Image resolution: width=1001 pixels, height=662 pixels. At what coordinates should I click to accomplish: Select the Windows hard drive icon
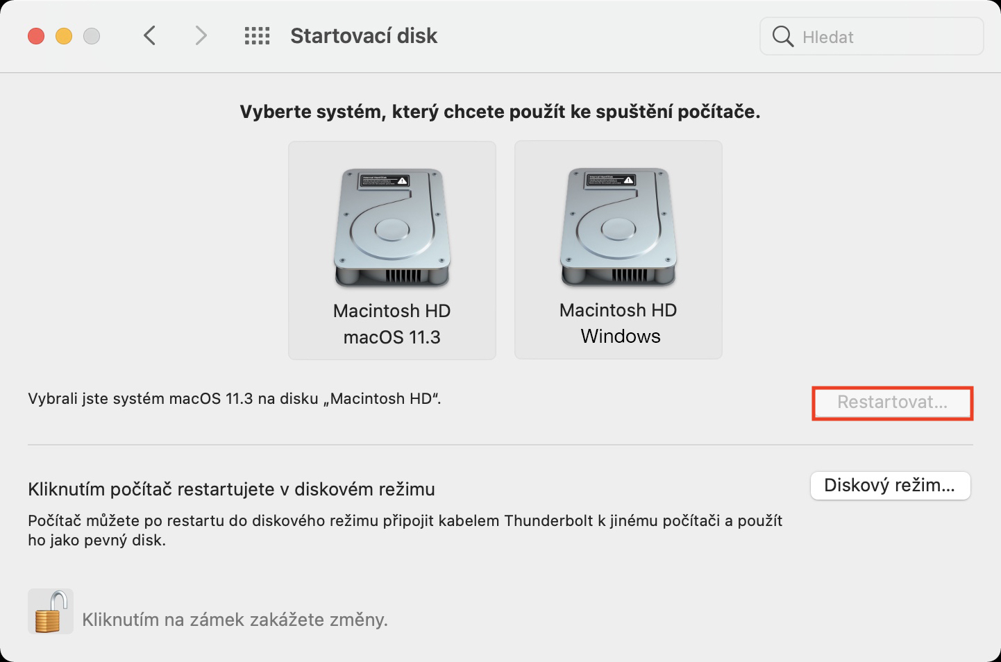click(x=619, y=228)
